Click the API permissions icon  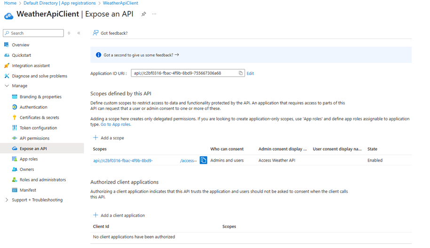[x=15, y=138]
